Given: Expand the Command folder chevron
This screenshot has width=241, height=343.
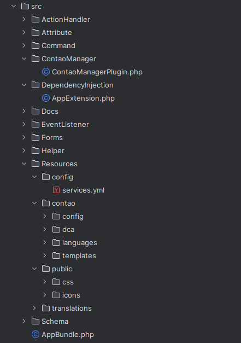Looking at the screenshot, I should (24, 45).
